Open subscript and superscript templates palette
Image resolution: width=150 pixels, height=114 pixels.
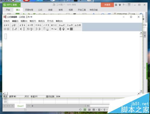pos(22,29)
